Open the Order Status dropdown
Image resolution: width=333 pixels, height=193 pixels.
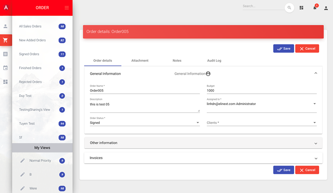tap(145, 123)
